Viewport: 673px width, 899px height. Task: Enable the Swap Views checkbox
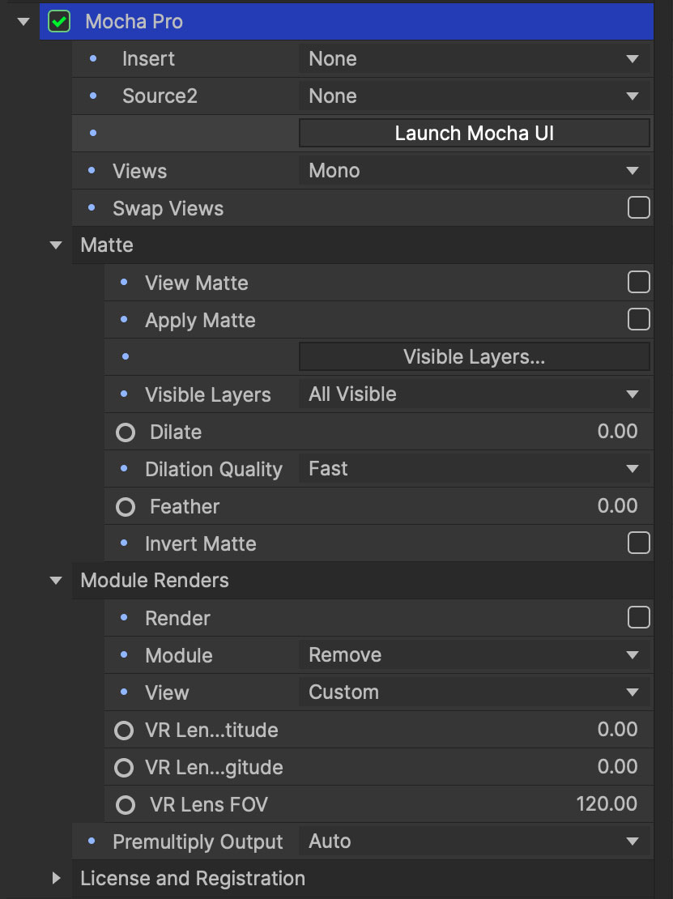tap(639, 207)
